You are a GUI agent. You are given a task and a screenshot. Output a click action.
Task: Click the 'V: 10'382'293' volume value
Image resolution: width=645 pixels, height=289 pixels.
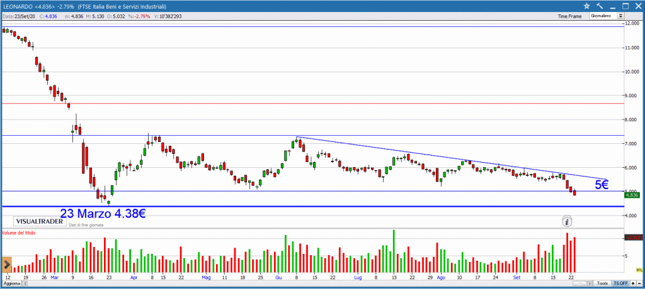[168, 16]
